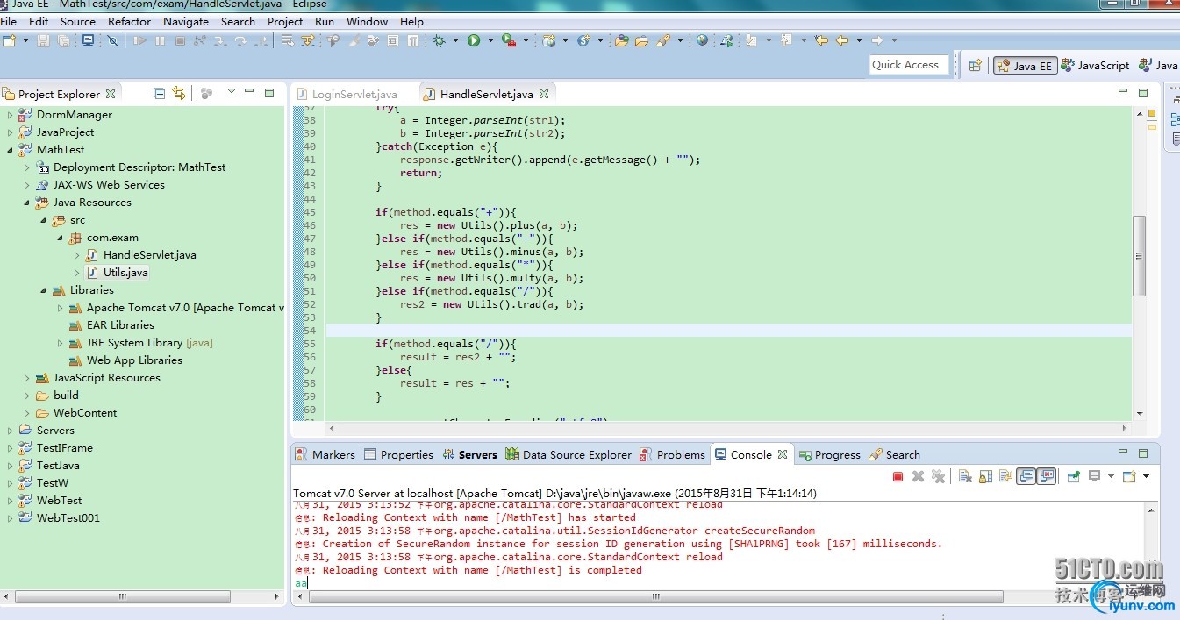Screen dimensions: 1180x620
Task: Click the Open Perspective icon
Action: 975,65
